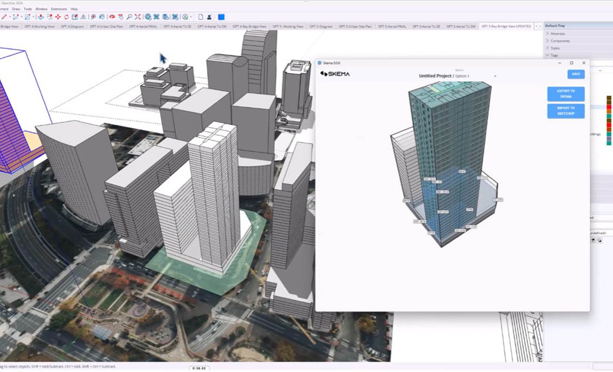This screenshot has height=372, width=613.
Task: Select the Line pencil tool
Action: point(5,17)
